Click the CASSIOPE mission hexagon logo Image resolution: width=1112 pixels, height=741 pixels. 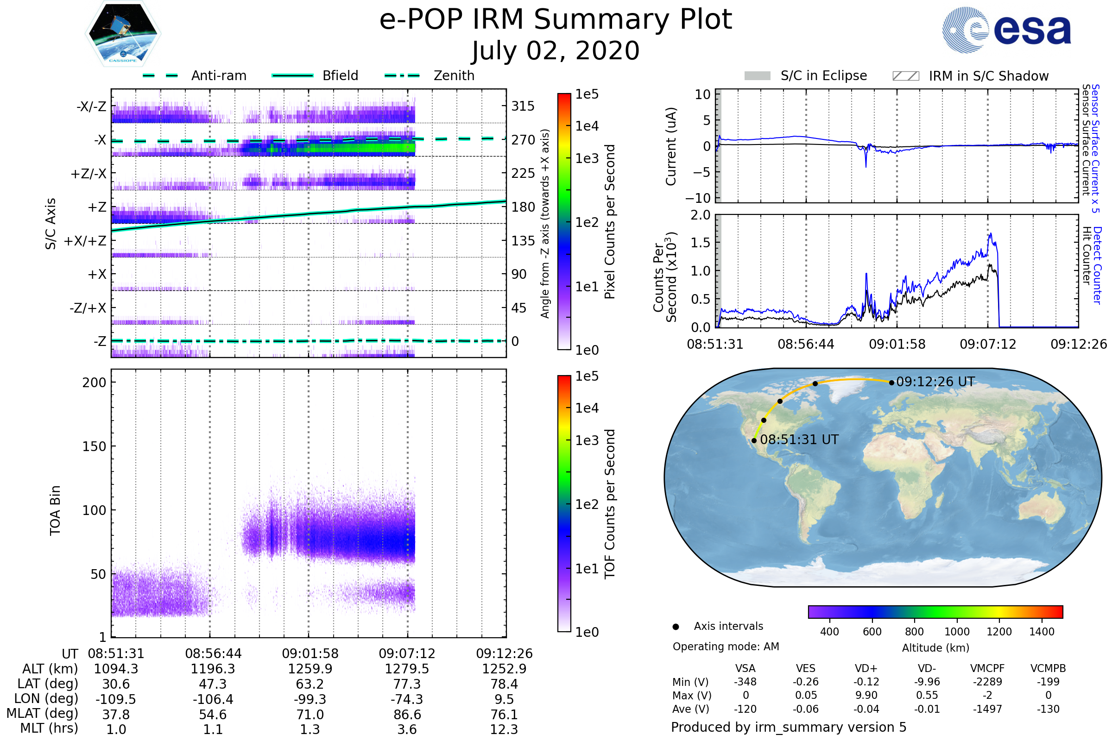123,34
